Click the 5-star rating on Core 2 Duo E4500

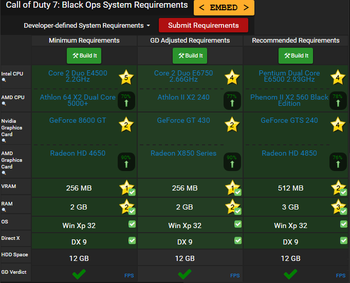click(126, 77)
